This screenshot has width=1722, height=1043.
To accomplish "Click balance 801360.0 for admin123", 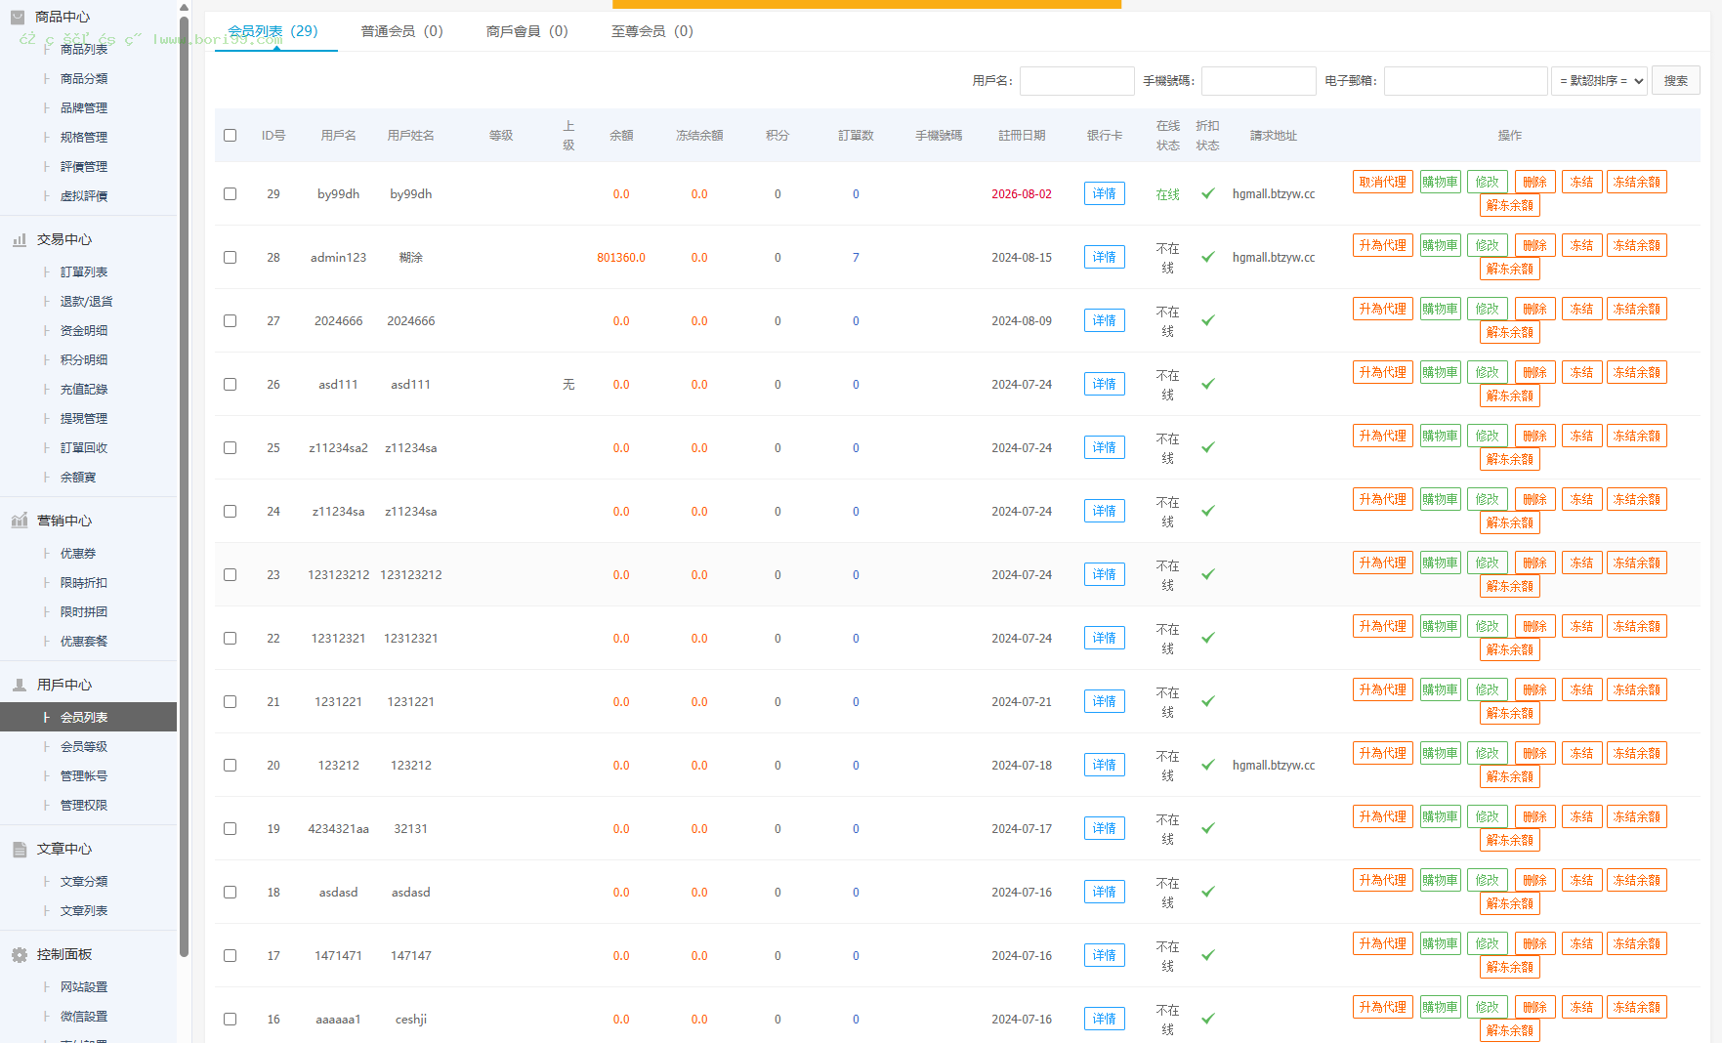I will point(621,258).
